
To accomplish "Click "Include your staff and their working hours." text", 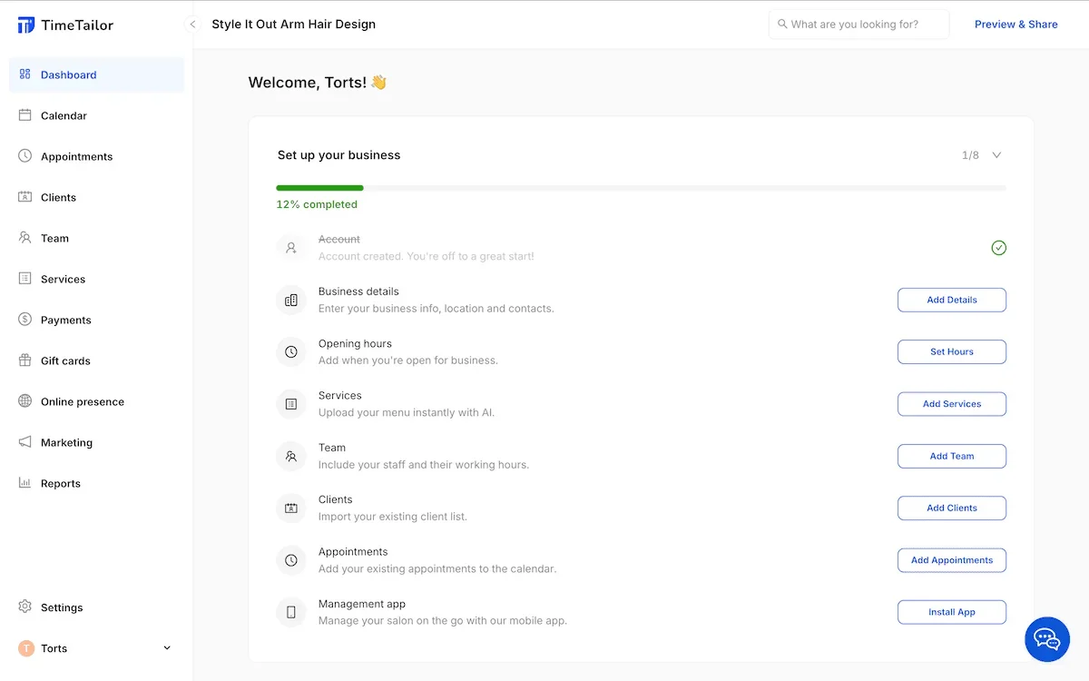I will pyautogui.click(x=424, y=465).
